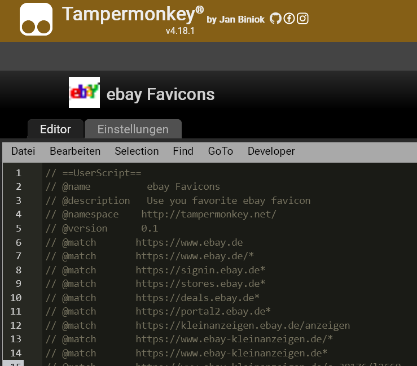The image size is (417, 366).
Task: Open the Developer menu
Action: (271, 151)
